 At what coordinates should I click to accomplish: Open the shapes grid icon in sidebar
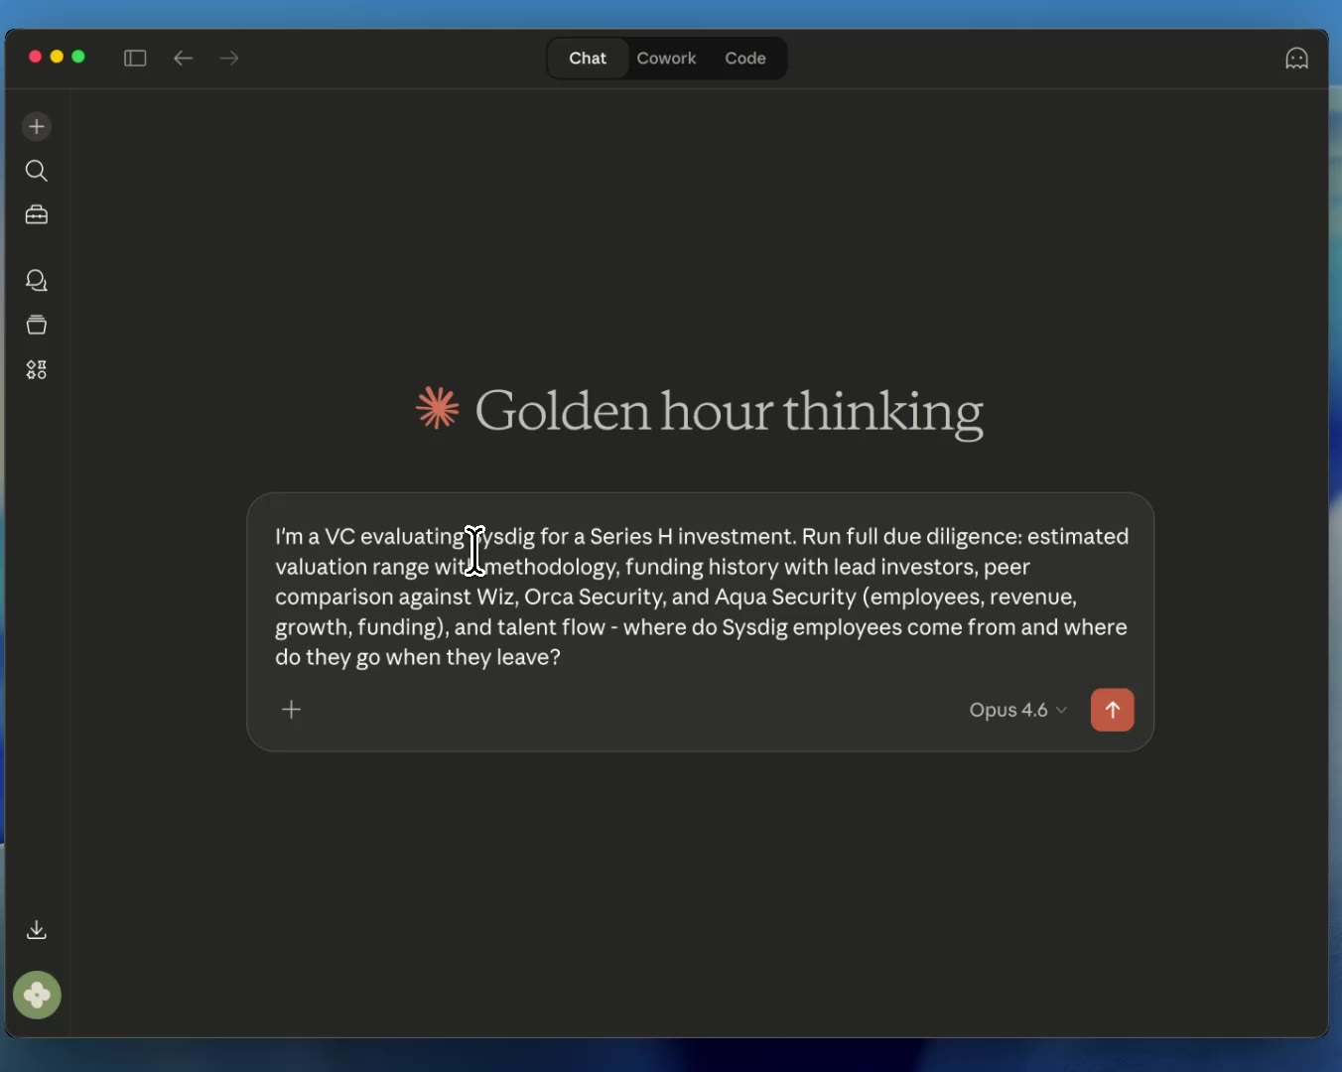tap(37, 370)
